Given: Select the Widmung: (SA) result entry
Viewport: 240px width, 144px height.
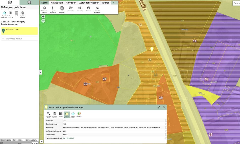Looking at the screenshot, I should pos(19,31).
